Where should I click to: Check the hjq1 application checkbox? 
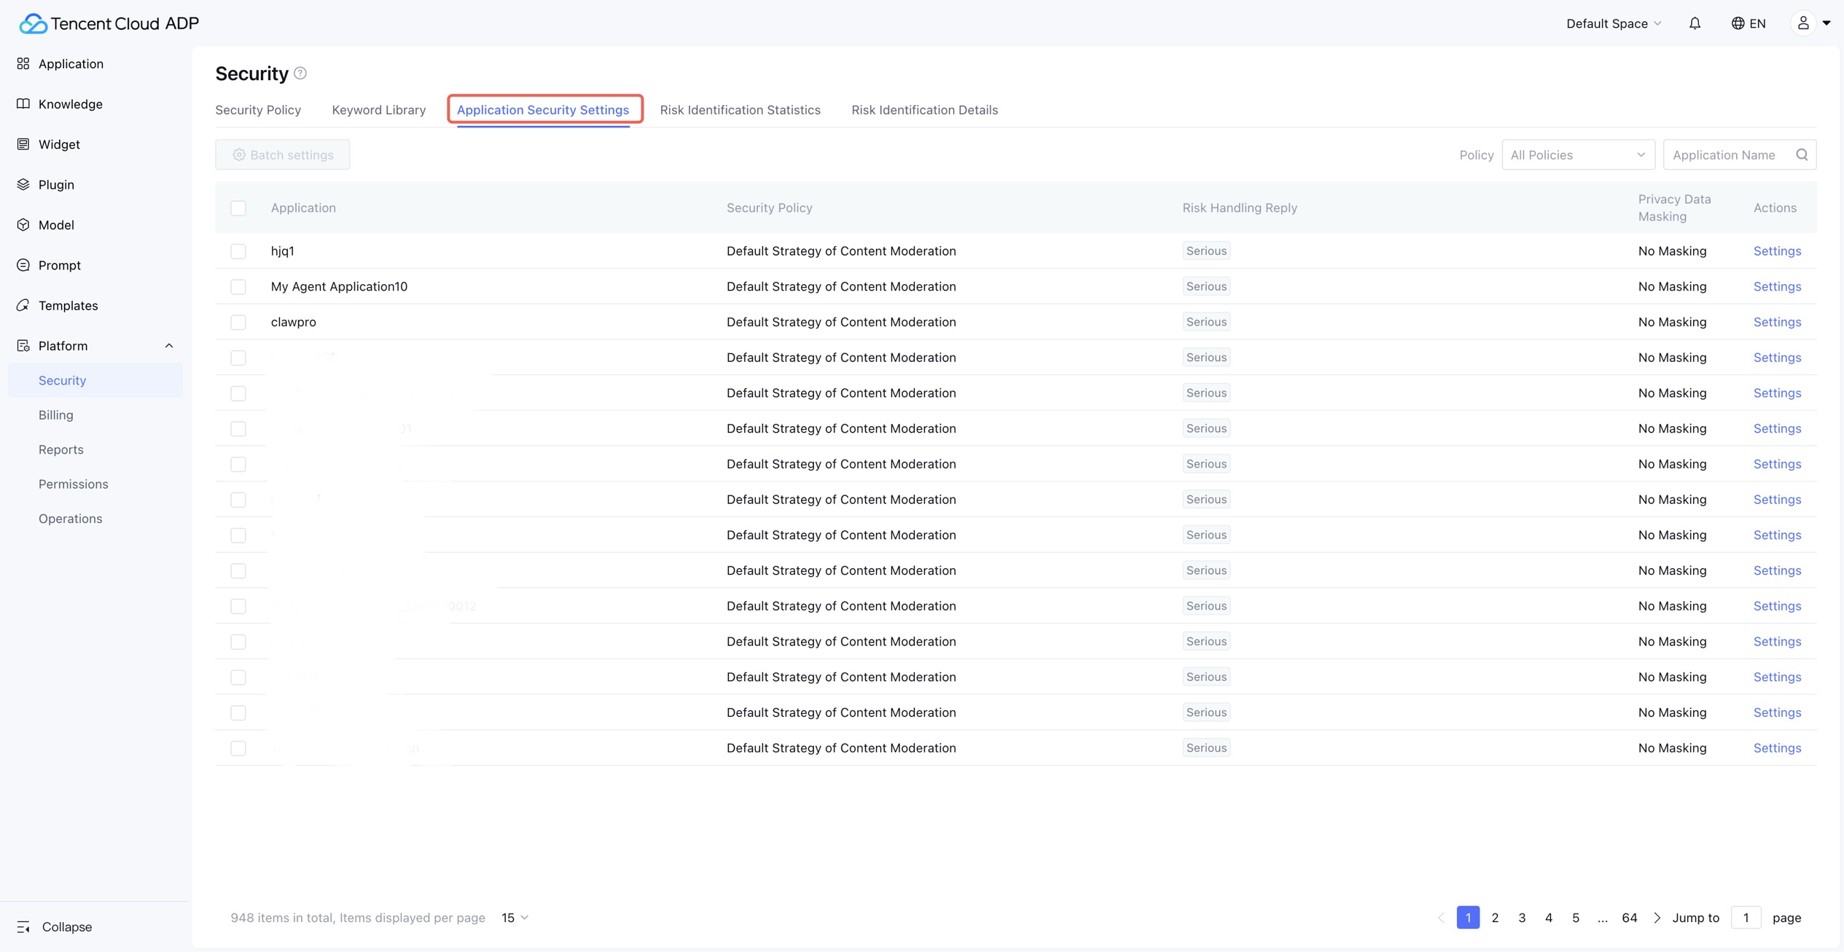tap(238, 251)
